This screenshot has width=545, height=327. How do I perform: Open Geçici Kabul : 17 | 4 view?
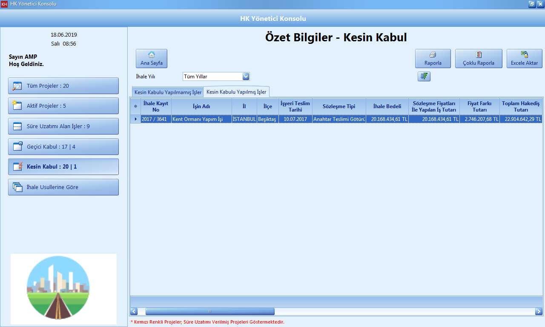[x=63, y=146]
